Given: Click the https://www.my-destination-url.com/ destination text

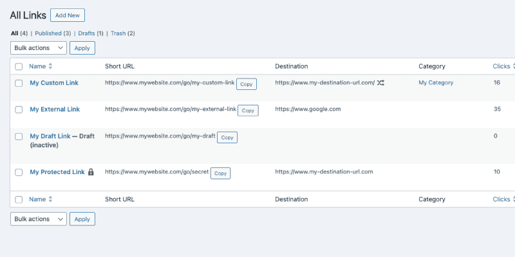Looking at the screenshot, I should 325,83.
